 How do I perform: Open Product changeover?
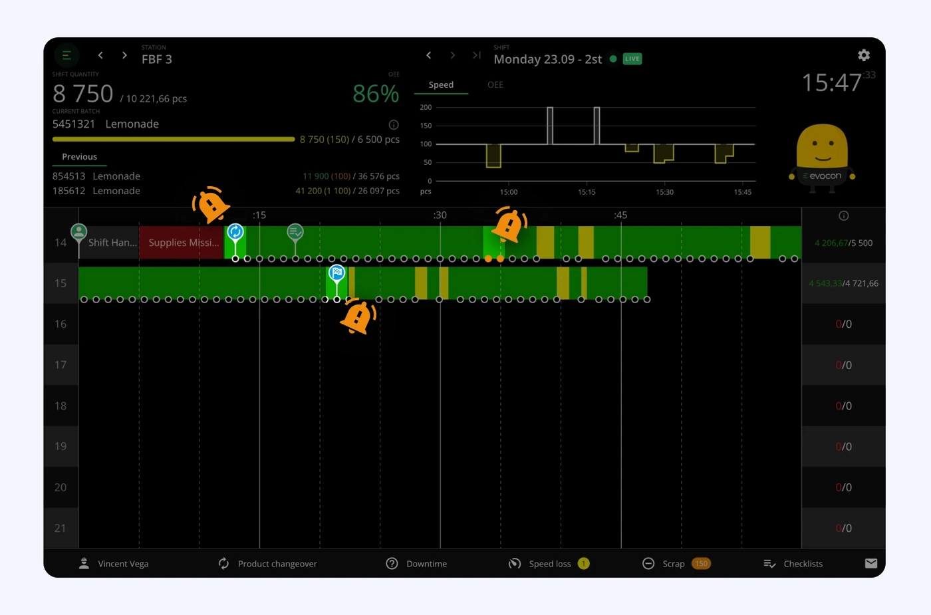click(x=268, y=564)
